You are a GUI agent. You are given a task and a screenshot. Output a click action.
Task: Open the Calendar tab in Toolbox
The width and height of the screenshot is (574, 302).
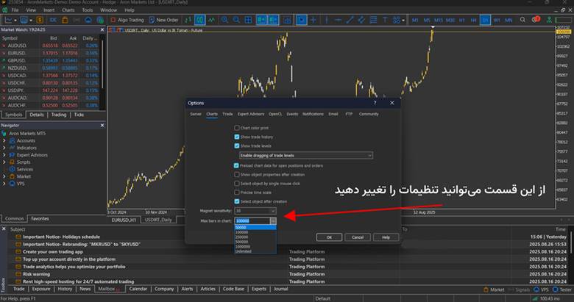(x=138, y=289)
